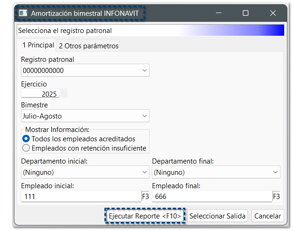Click the Seleccionar Salida button
The image size is (293, 231).
click(217, 216)
